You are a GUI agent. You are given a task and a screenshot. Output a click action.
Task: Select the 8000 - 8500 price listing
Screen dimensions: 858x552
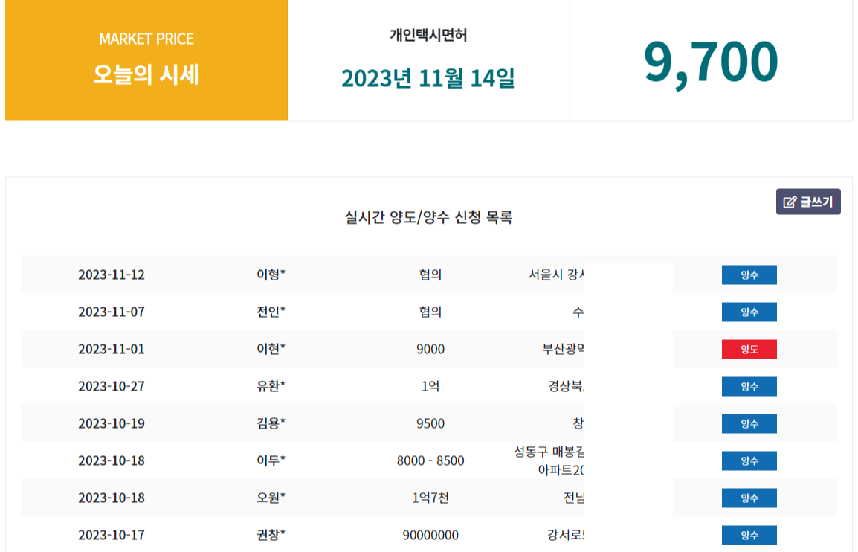[x=430, y=460]
